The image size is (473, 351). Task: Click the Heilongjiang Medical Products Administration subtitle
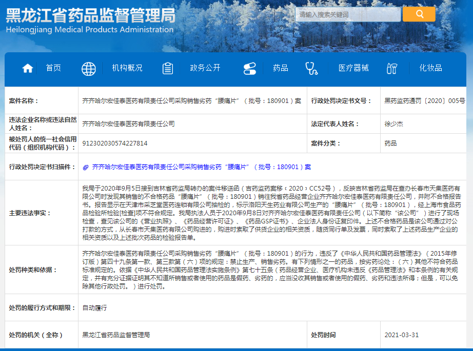[x=90, y=30]
